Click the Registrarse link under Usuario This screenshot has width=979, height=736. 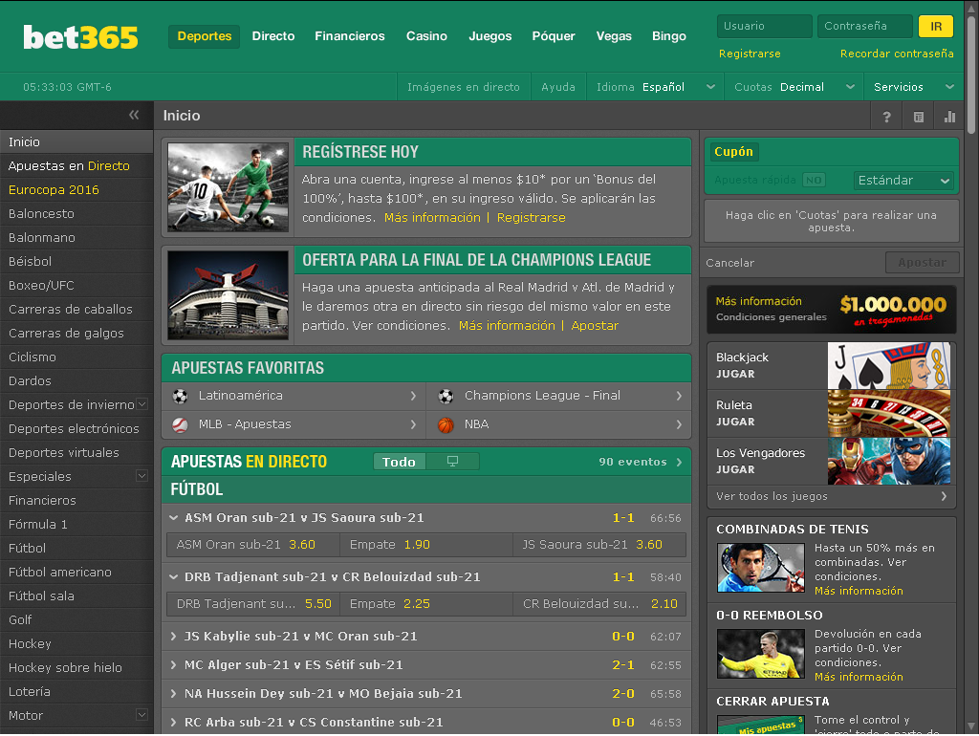coord(750,54)
